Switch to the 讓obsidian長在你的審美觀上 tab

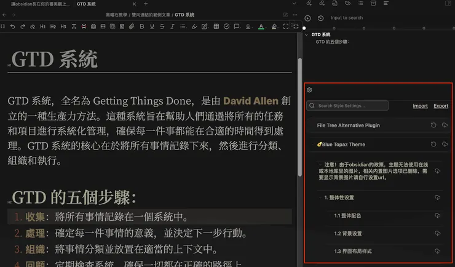pos(38,4)
